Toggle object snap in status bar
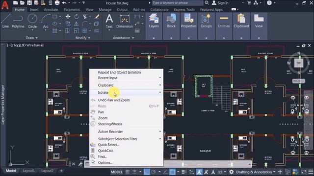This screenshot has height=176, width=314. 172,172
